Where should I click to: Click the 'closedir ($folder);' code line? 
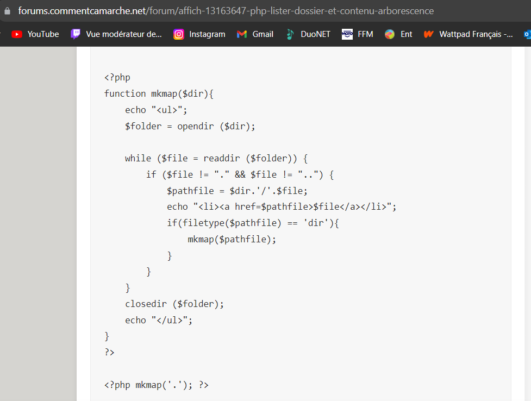coord(174,304)
